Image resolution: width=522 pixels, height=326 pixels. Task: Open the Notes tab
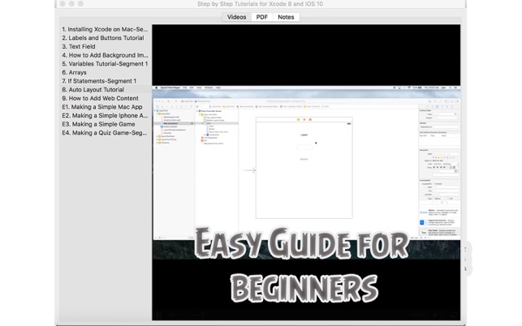(x=286, y=17)
